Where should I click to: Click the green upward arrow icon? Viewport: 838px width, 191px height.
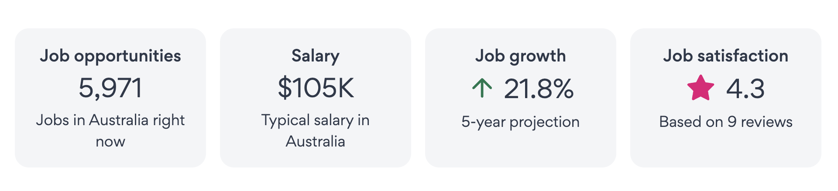(x=482, y=88)
